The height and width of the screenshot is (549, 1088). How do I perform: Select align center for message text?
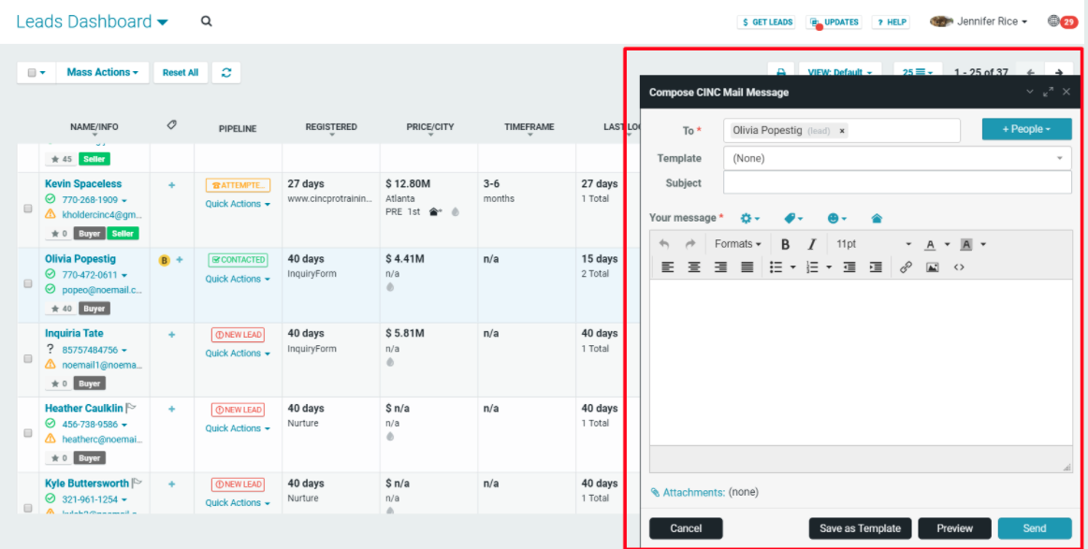click(693, 267)
